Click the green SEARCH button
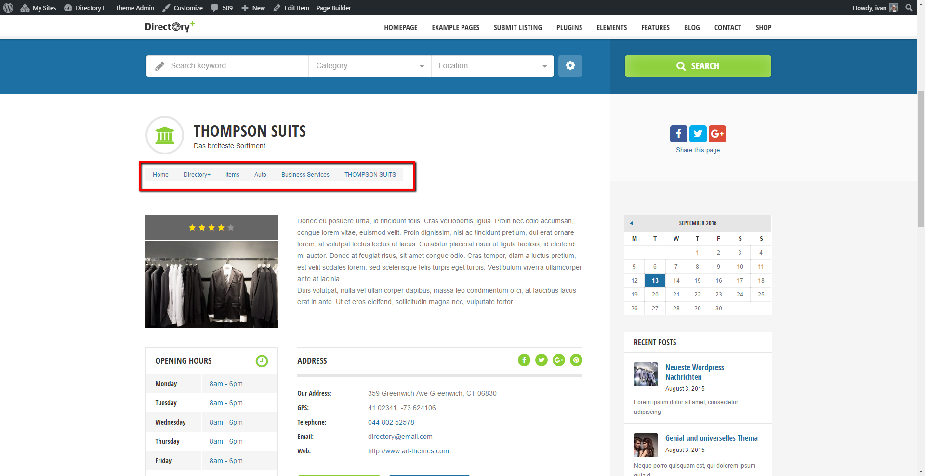 point(698,66)
